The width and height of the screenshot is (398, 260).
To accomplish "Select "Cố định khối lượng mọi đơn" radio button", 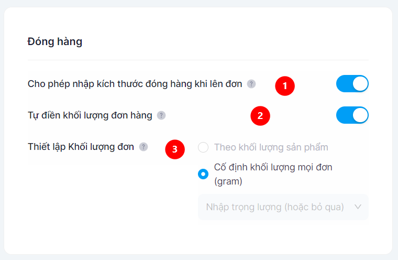I will coord(203,174).
